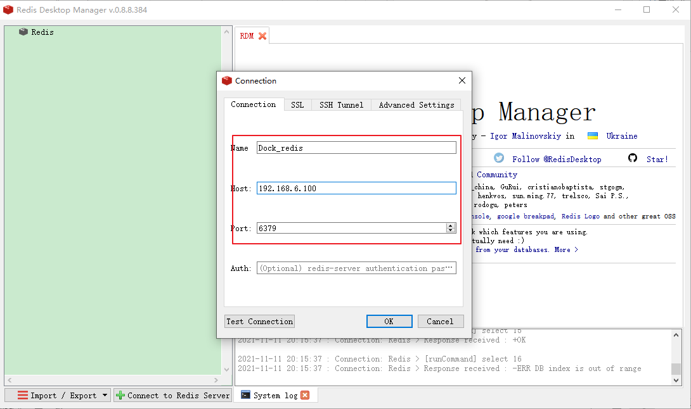Open the Star! link

click(x=657, y=160)
